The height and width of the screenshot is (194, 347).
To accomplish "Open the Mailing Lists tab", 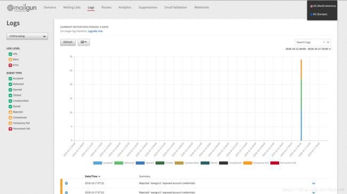I will point(72,7).
